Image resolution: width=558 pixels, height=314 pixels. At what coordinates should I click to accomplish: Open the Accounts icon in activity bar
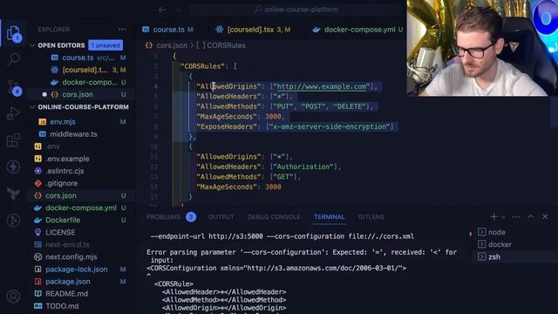[x=14, y=297]
